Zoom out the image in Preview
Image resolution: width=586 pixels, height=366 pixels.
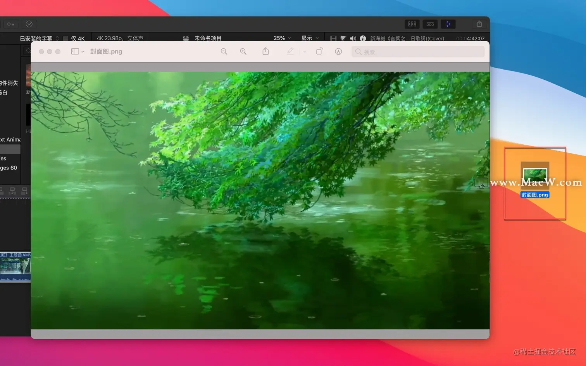[x=224, y=51]
